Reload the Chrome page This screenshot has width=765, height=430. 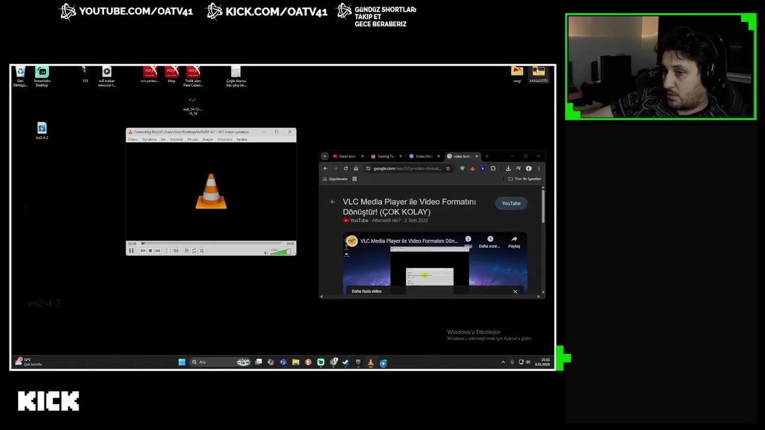click(345, 168)
